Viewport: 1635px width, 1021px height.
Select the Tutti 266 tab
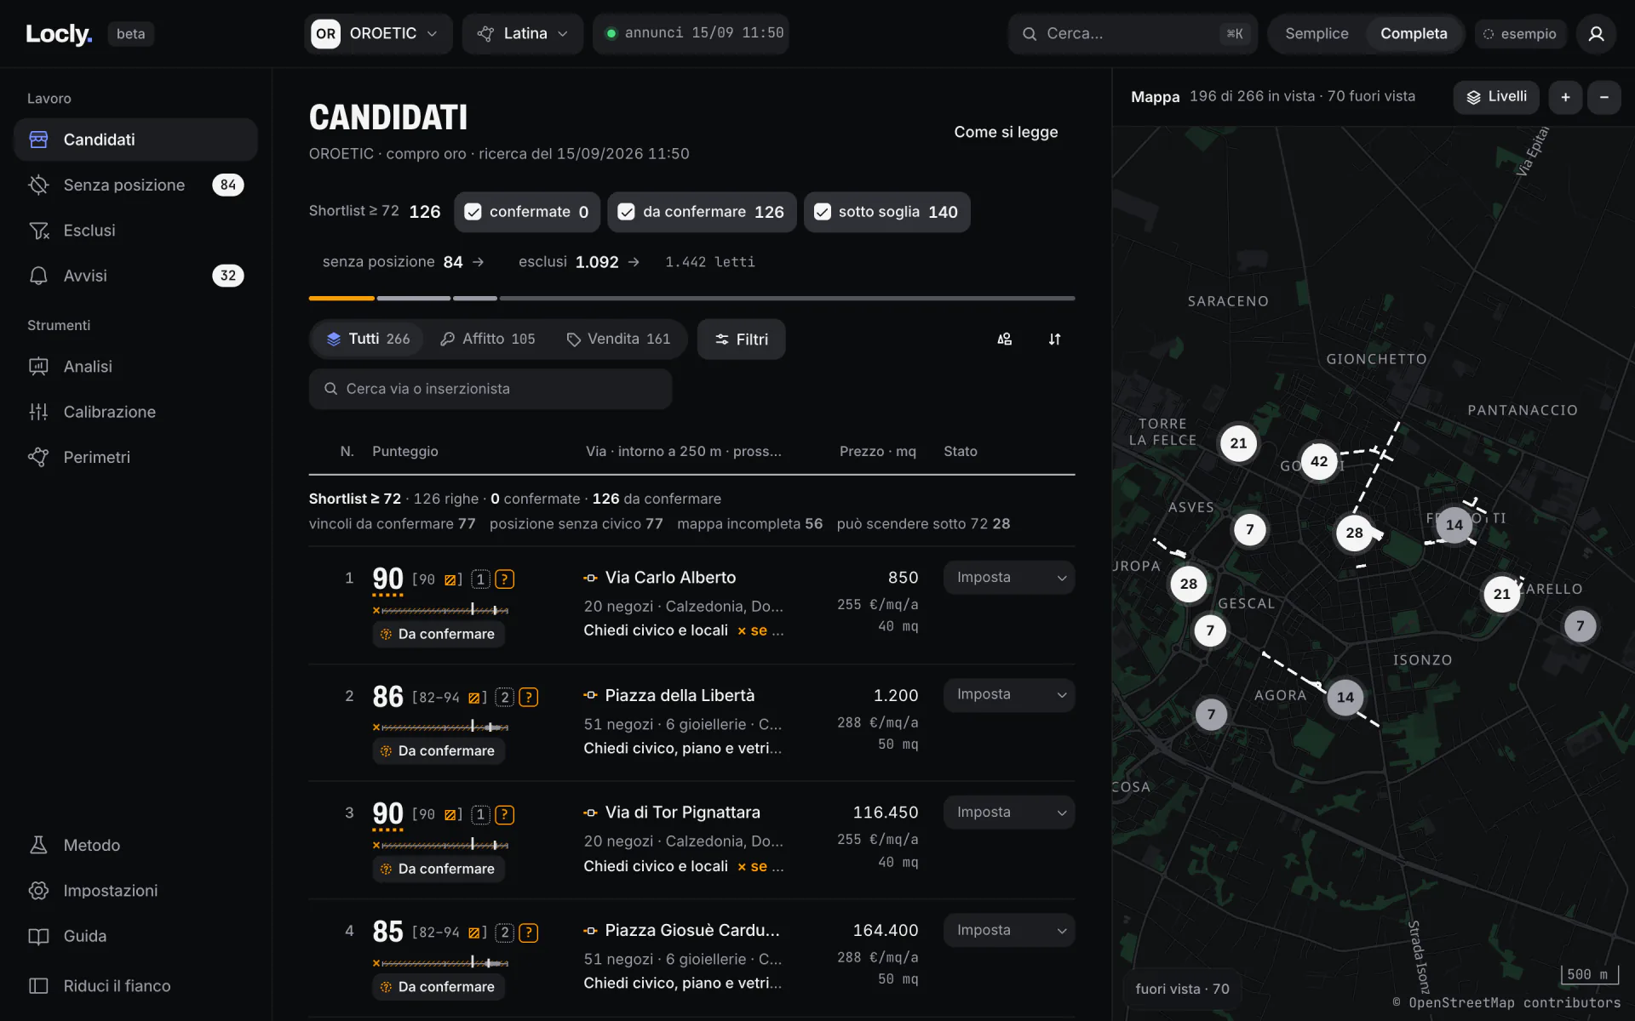click(x=368, y=339)
